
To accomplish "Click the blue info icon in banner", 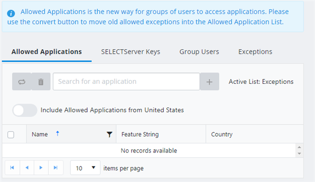I will pos(11,13).
